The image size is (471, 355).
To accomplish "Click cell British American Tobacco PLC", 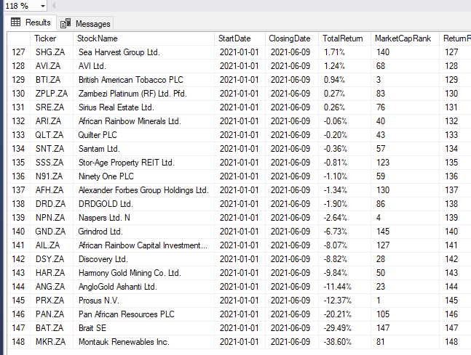I will pos(144,80).
